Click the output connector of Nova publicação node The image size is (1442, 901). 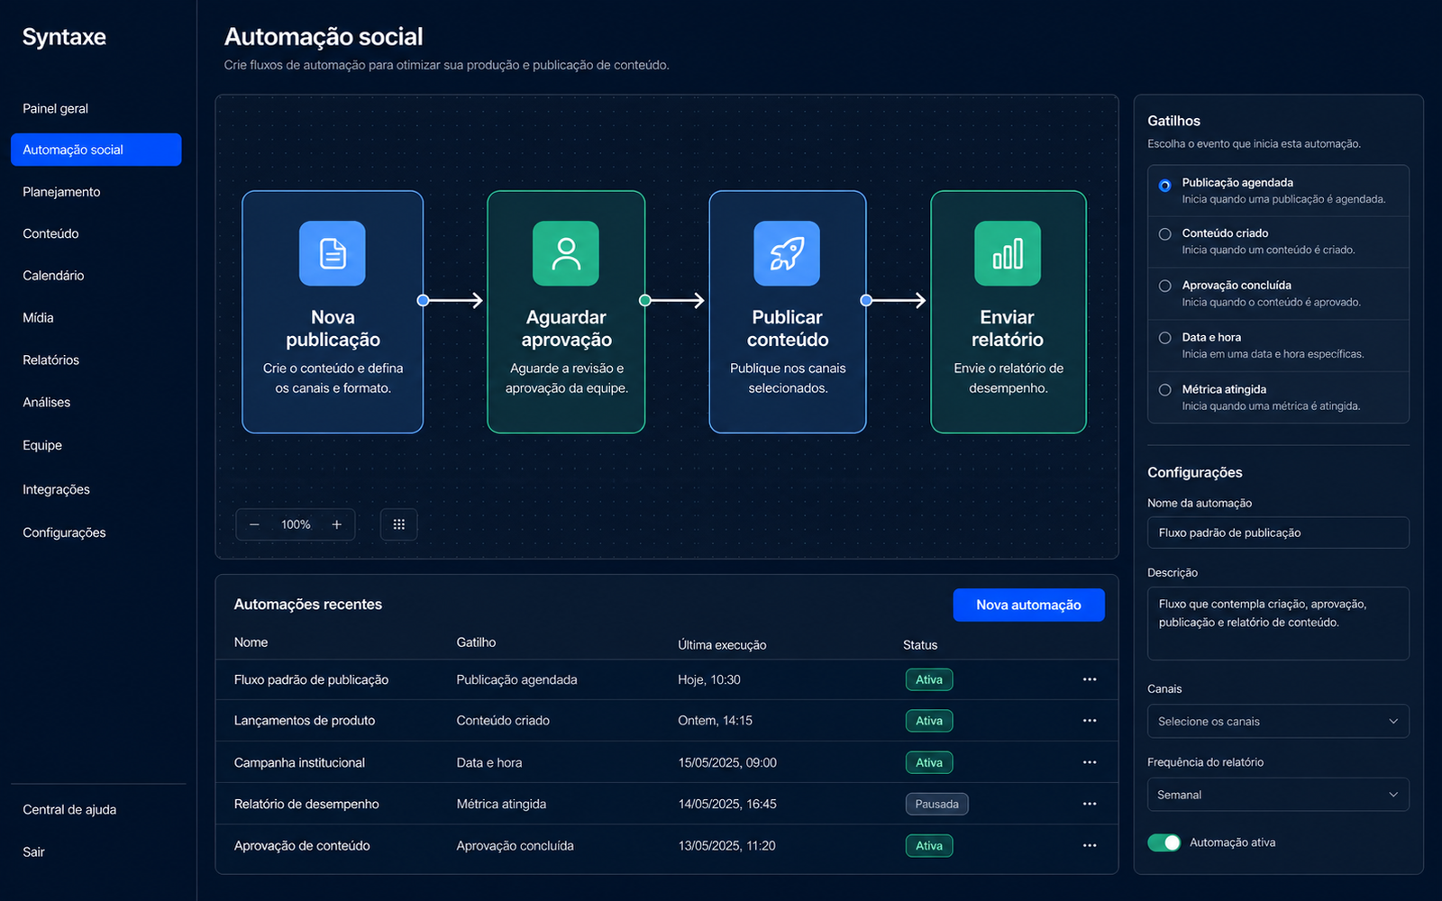pyautogui.click(x=423, y=300)
